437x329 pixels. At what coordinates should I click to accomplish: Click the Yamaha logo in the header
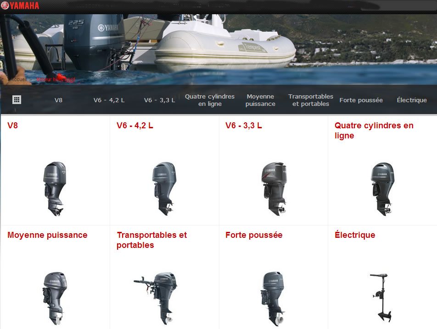point(20,5)
